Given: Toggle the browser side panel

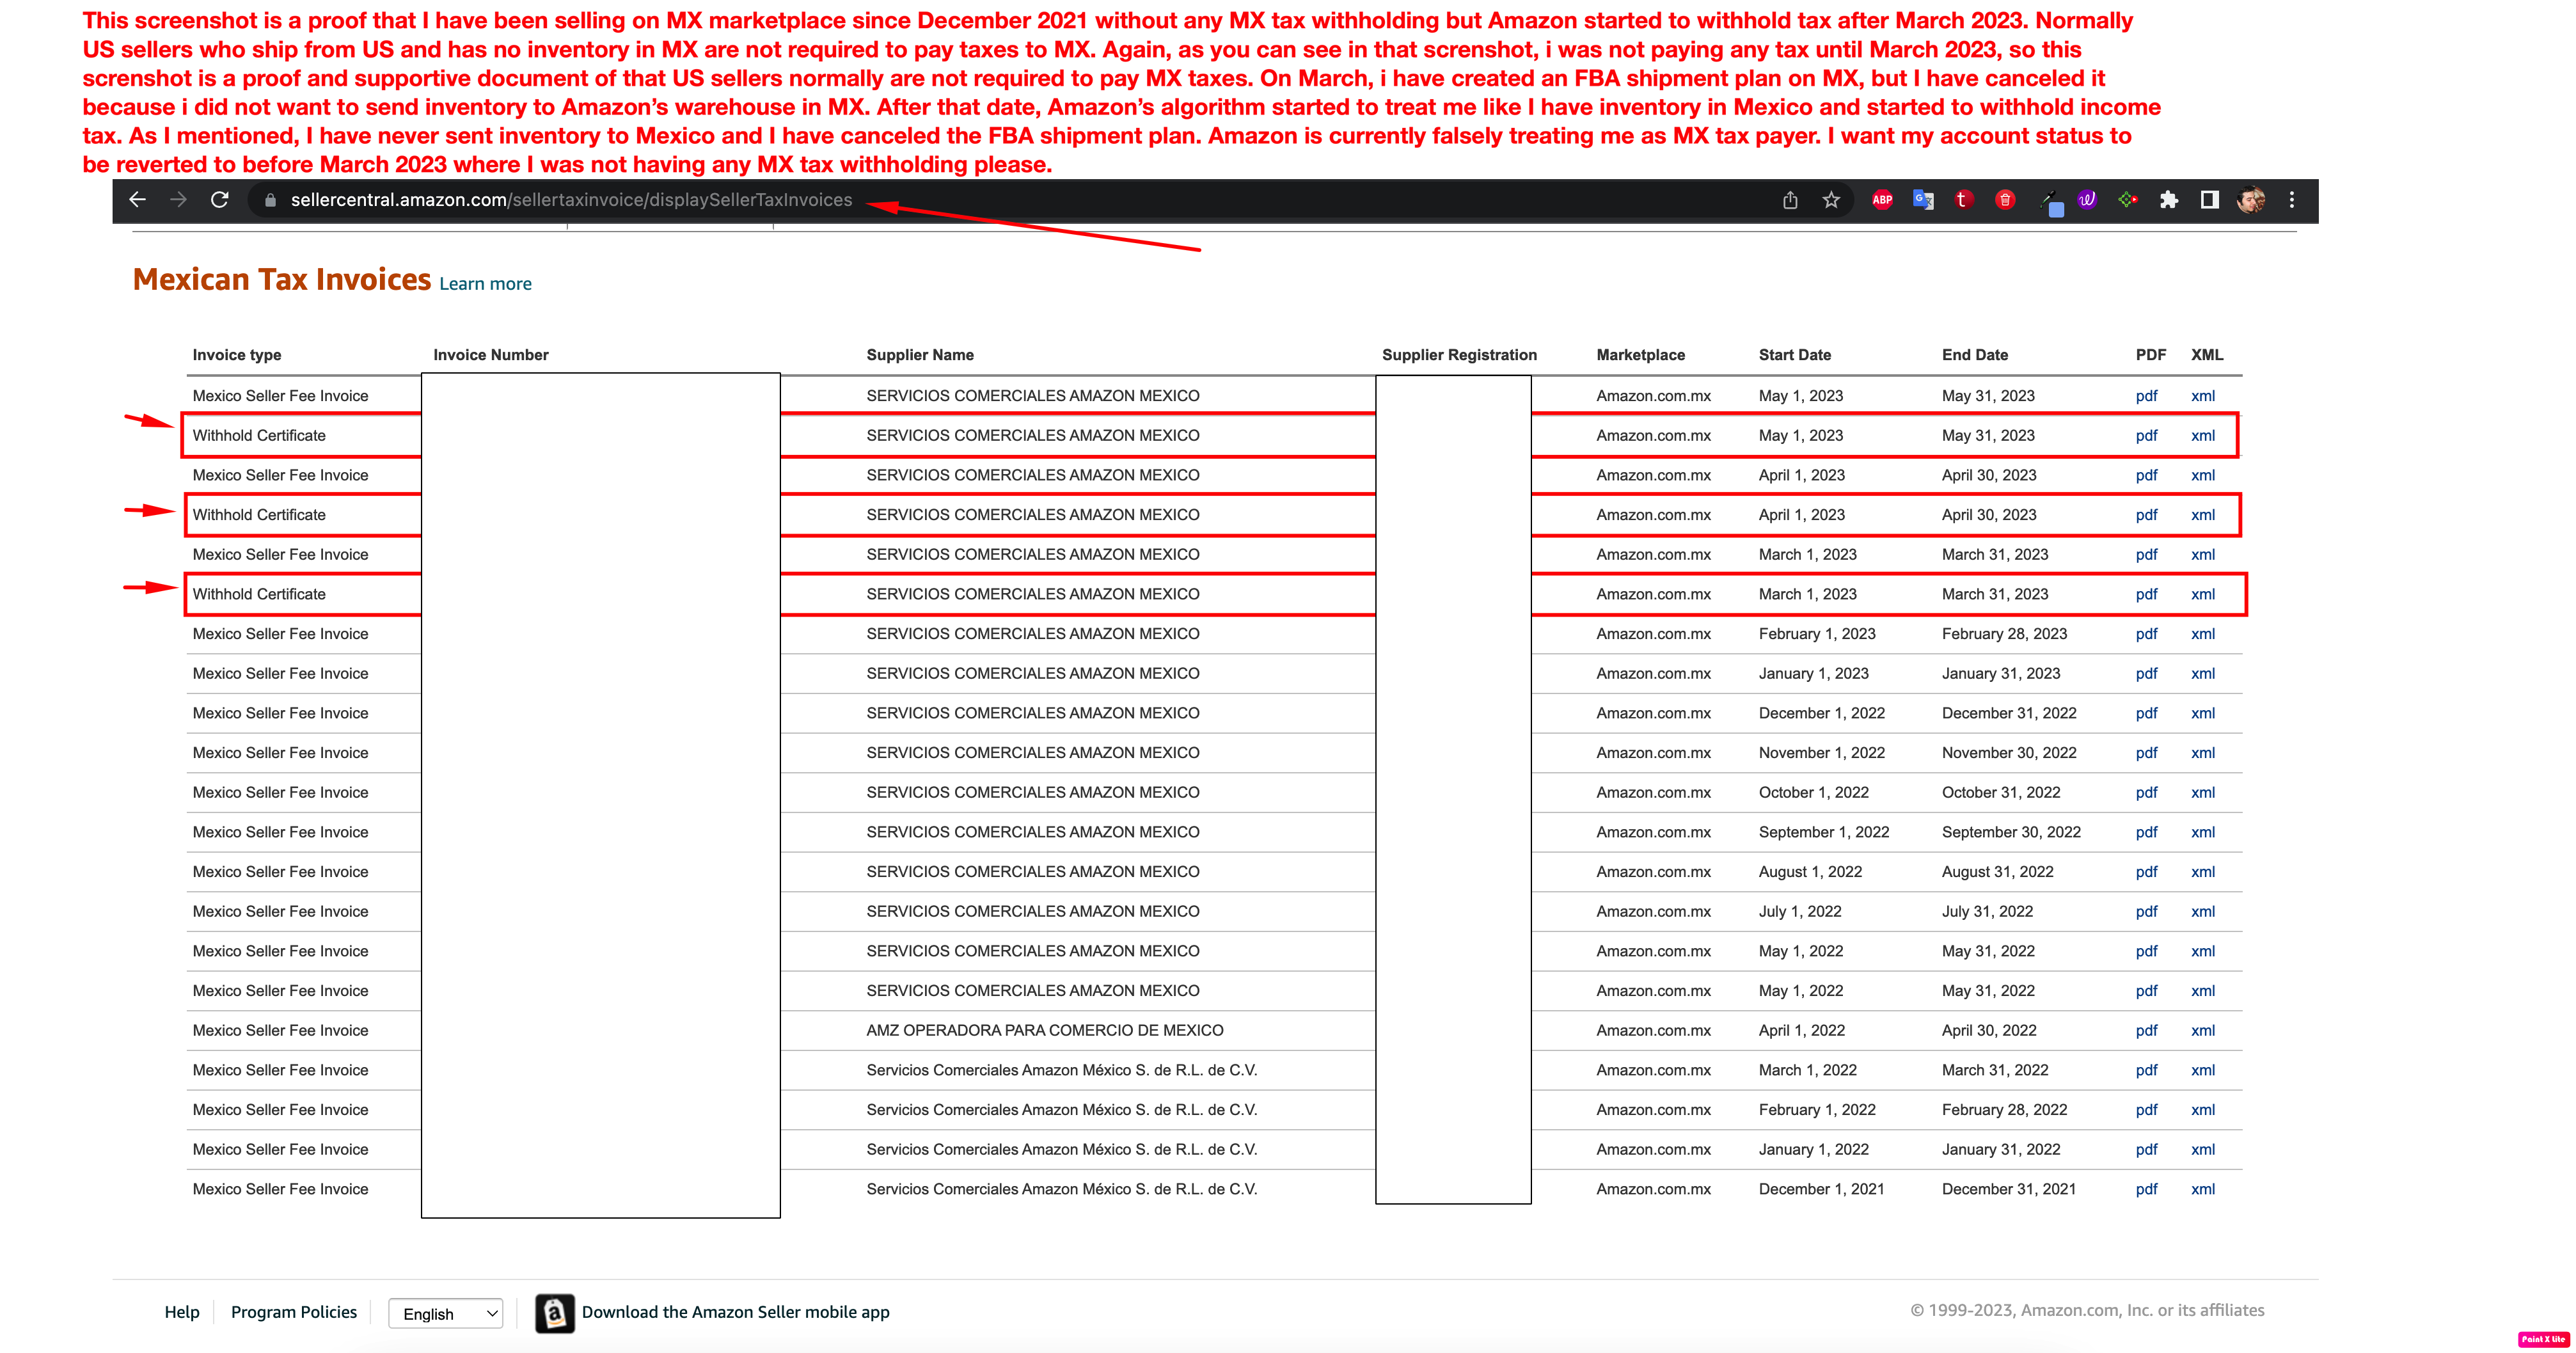Looking at the screenshot, I should (2210, 200).
